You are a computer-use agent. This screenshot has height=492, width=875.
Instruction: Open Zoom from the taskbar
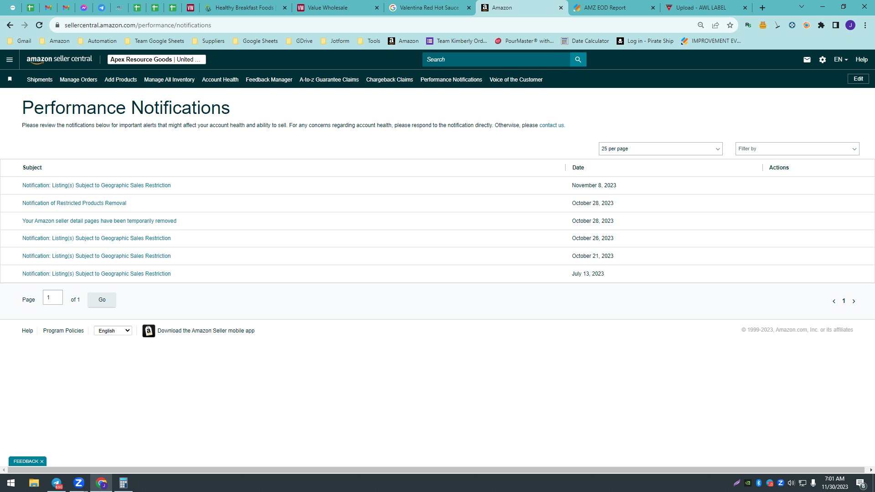[79, 483]
